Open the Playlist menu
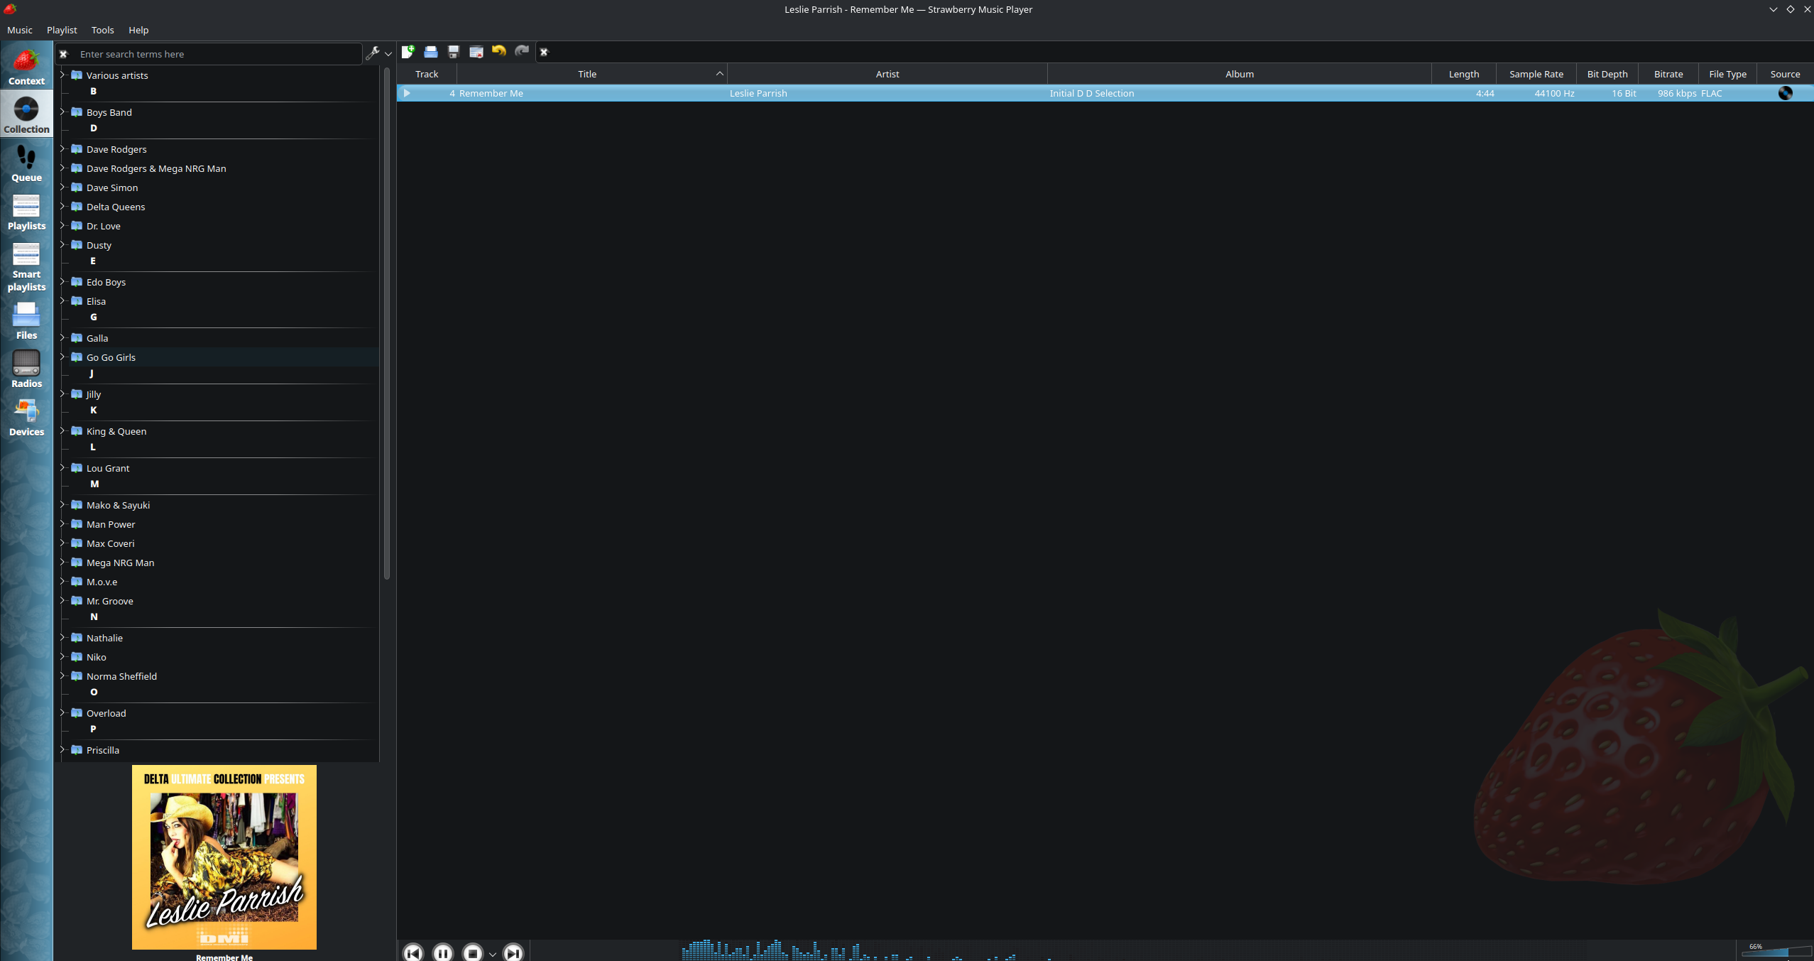This screenshot has height=961, width=1814. [x=62, y=30]
